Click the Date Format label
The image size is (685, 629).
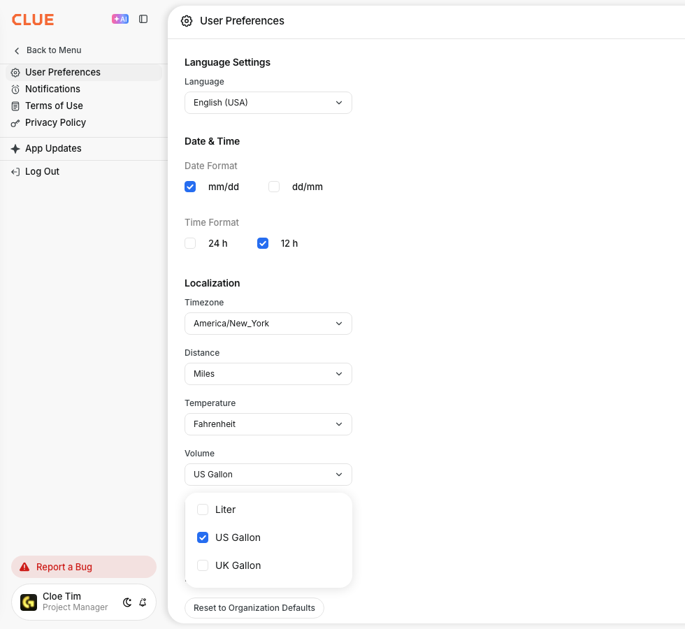[x=210, y=166]
